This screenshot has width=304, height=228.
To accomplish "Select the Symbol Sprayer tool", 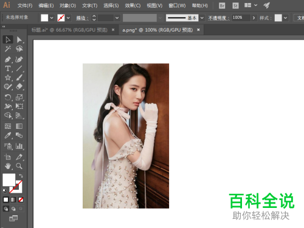I will pyautogui.click(x=8, y=146).
